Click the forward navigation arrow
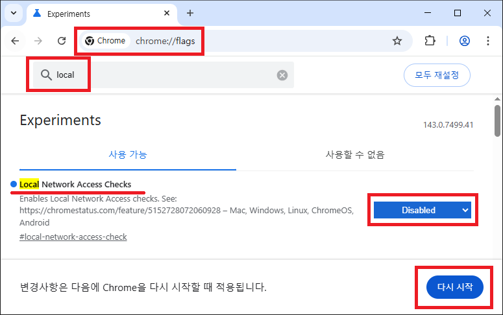The height and width of the screenshot is (315, 503). coord(38,41)
